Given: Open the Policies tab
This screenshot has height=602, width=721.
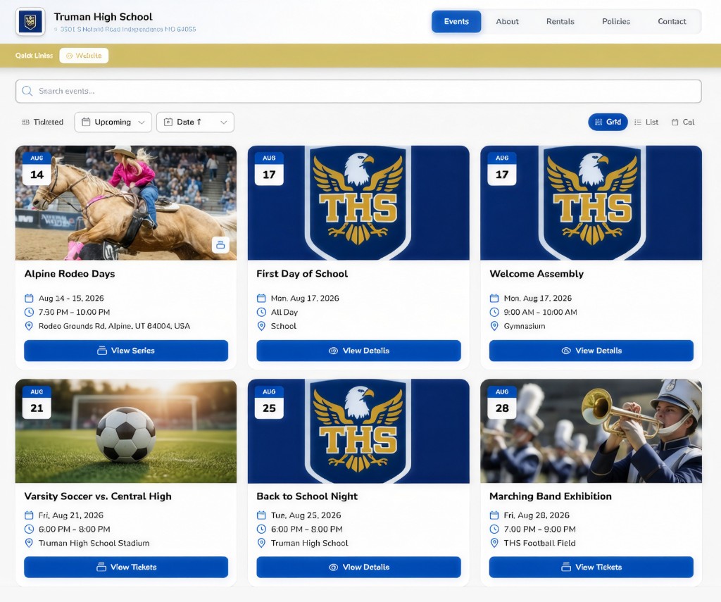Looking at the screenshot, I should (616, 22).
